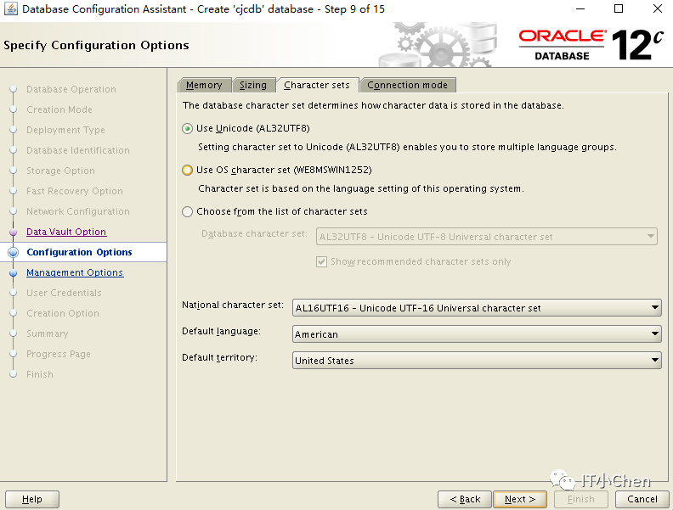Click the Help button
The height and width of the screenshot is (510, 673).
(x=32, y=499)
